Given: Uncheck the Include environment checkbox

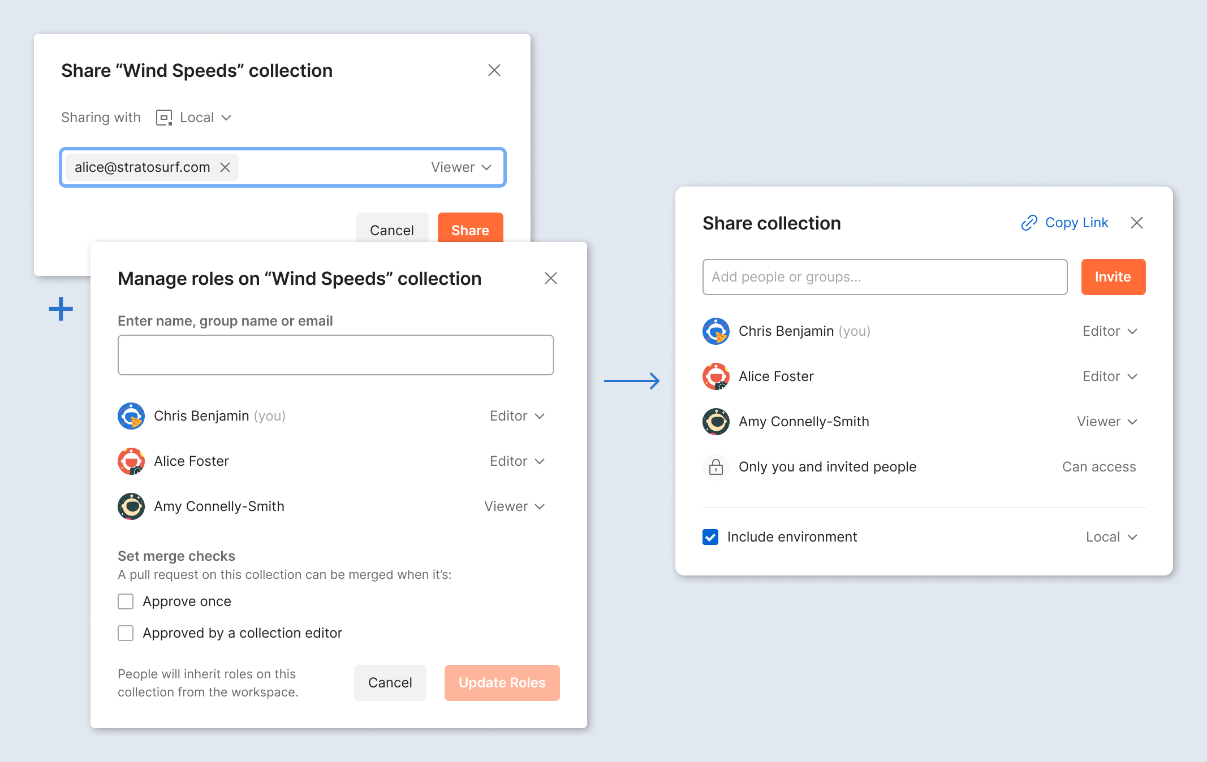Looking at the screenshot, I should tap(710, 537).
